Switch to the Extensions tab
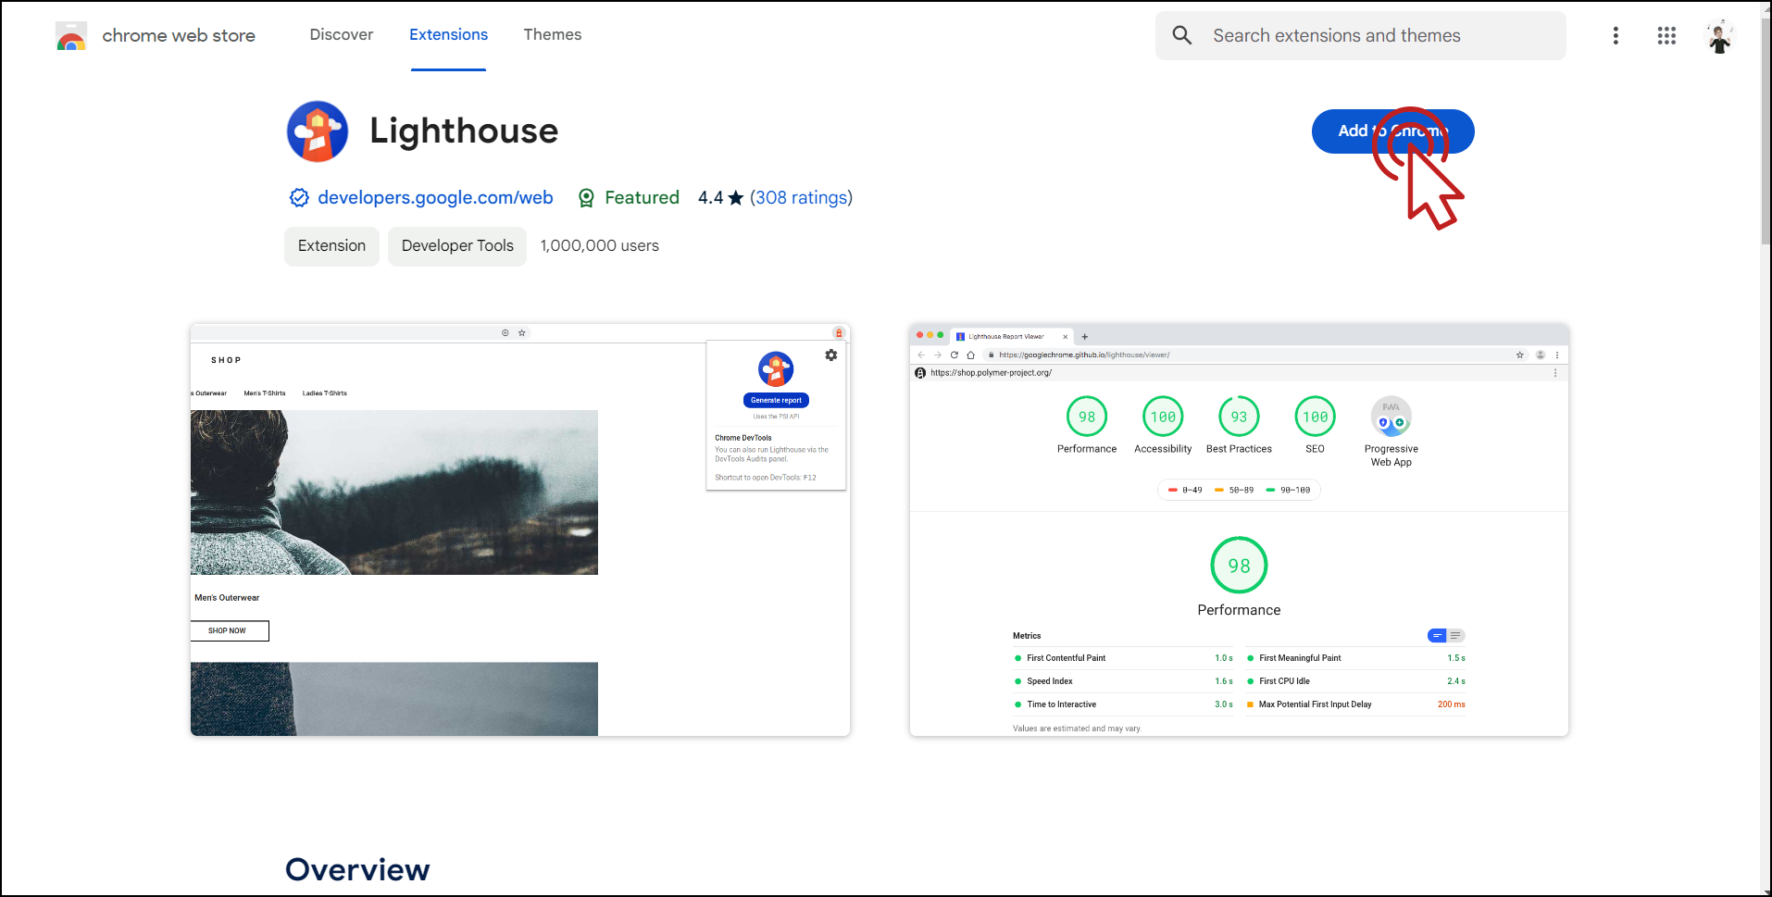This screenshot has height=897, width=1772. tap(448, 34)
